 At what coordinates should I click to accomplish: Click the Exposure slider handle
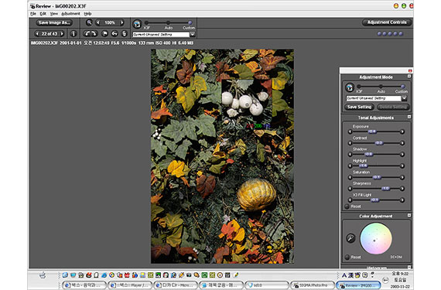(372, 131)
